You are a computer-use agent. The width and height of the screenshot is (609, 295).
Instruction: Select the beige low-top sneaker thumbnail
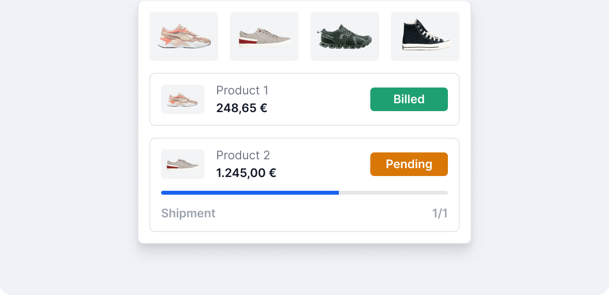[x=264, y=36]
